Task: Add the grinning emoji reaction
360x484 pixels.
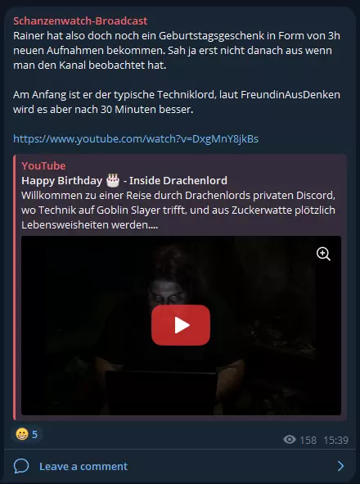Action: click(x=22, y=434)
